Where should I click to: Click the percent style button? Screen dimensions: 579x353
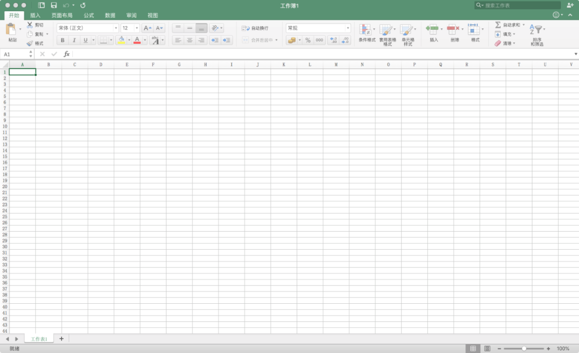coord(308,40)
